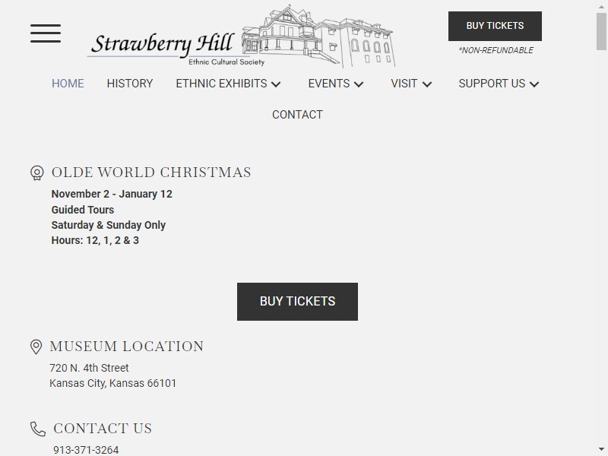
Task: Click the ribbon award icon beside Olde World Christmas
Action: (36, 173)
